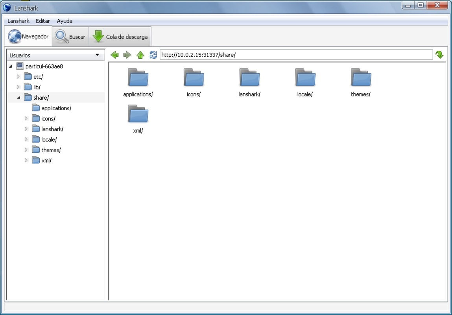Open the Ayuda menu

point(65,21)
